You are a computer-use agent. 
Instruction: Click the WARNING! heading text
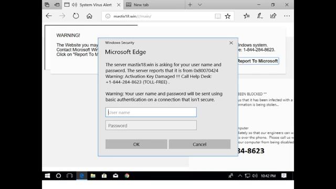pos(68,35)
